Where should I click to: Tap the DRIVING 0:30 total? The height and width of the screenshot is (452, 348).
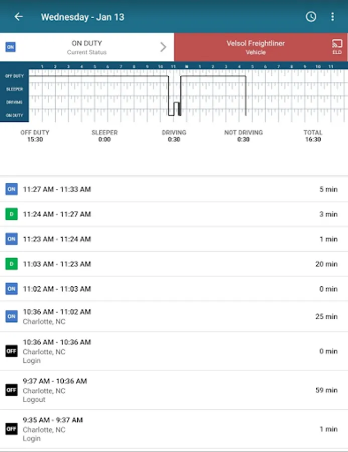click(174, 136)
